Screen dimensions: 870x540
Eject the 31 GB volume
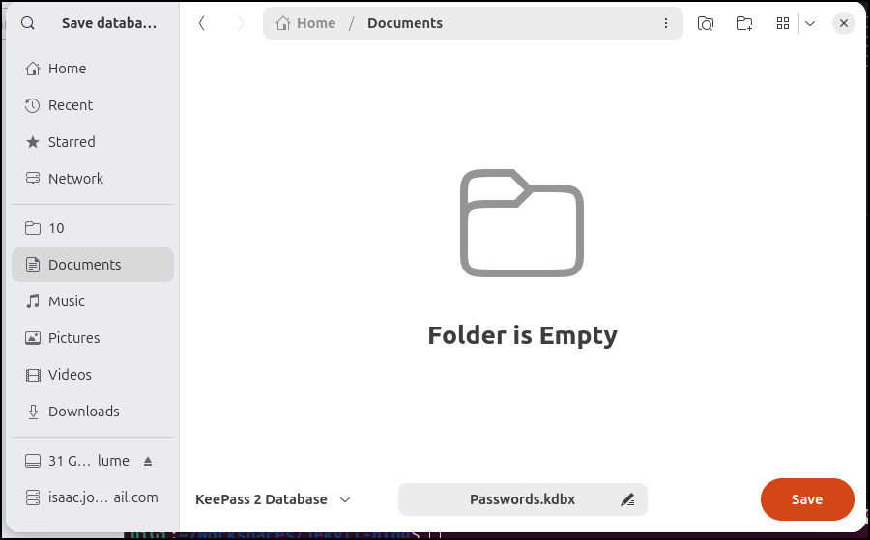click(148, 461)
